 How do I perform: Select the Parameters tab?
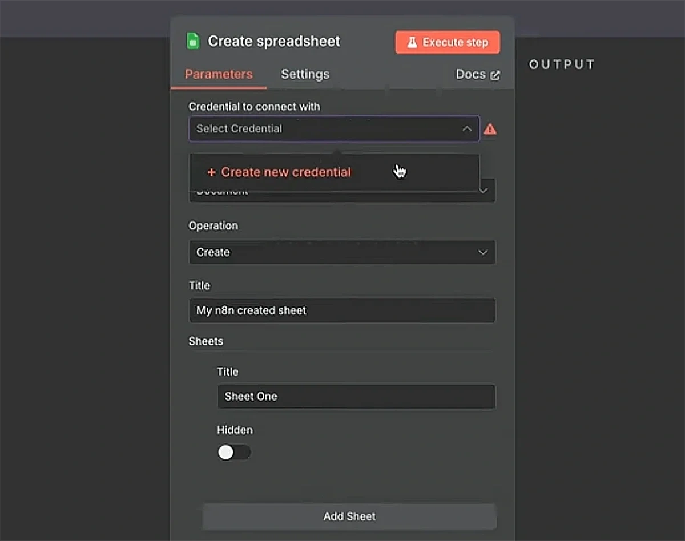tap(219, 74)
